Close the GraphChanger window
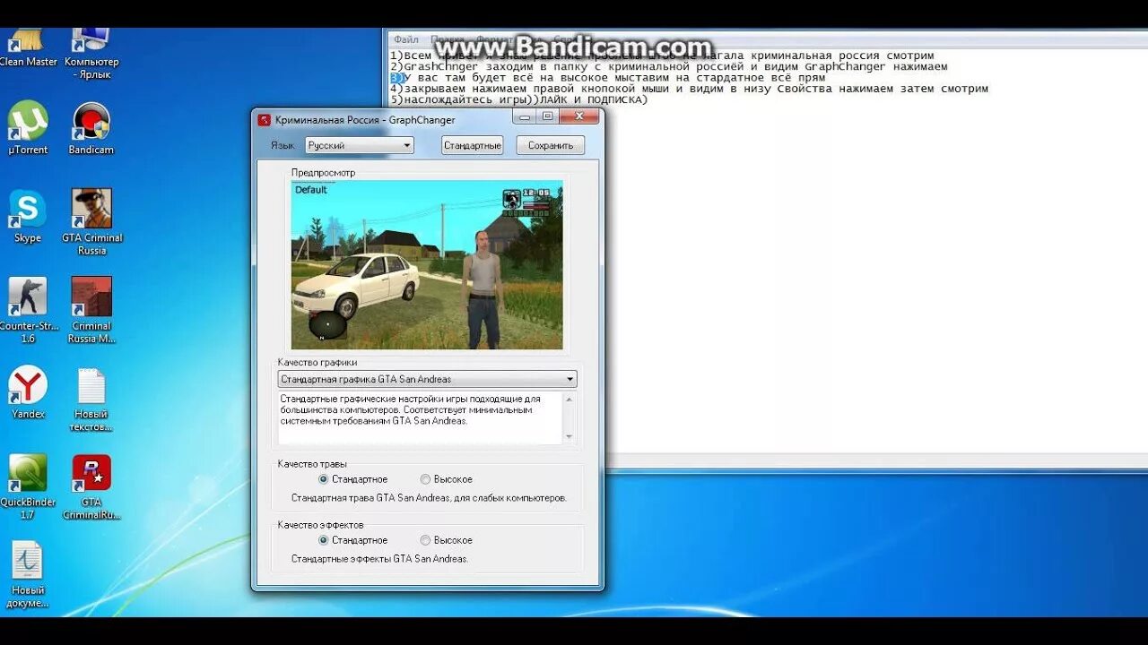Screen dimensions: 1148x645 pos(579,116)
